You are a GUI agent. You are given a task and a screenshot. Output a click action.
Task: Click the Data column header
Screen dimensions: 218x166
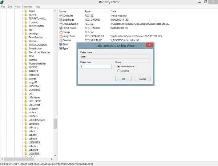click(x=113, y=11)
